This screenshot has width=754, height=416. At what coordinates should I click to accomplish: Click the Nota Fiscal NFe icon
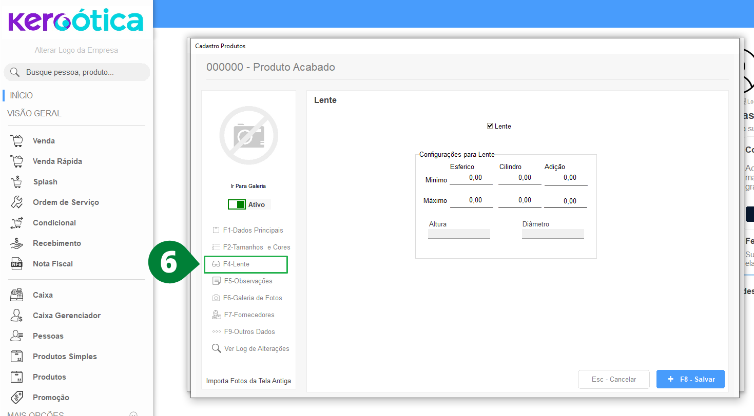point(16,264)
